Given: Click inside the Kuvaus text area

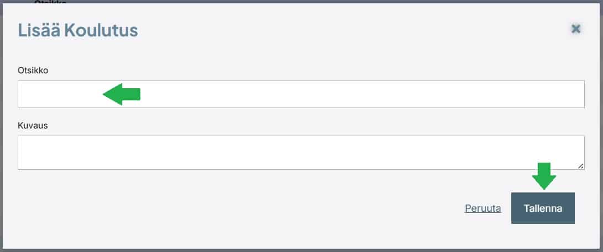Looking at the screenshot, I should [301, 152].
